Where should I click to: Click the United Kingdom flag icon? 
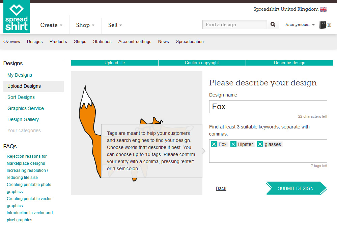(x=323, y=9)
